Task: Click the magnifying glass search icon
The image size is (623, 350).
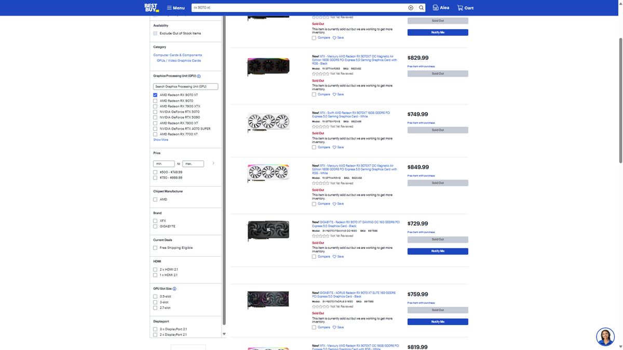Action: [x=422, y=8]
